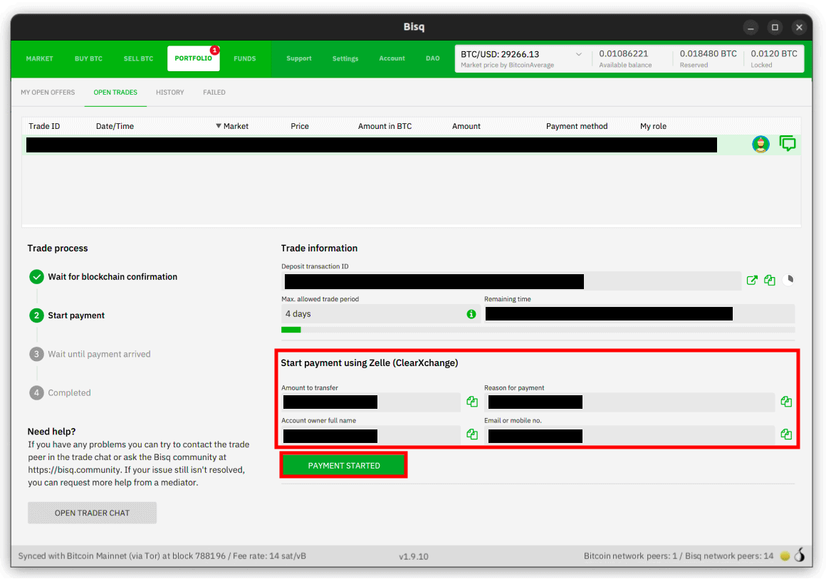Open deposit transaction in blockchain explorer
This screenshot has width=826, height=579.
pos(752,281)
